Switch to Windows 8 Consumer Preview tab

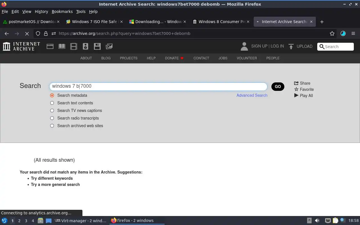click(221, 22)
